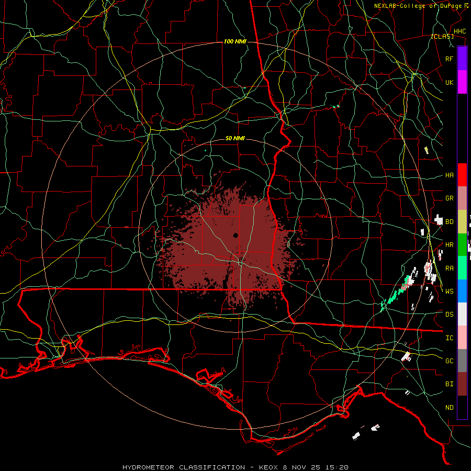Click the NEXLAB-College of DuPage credit text
Screen dimensions: 471x471
pyautogui.click(x=418, y=6)
